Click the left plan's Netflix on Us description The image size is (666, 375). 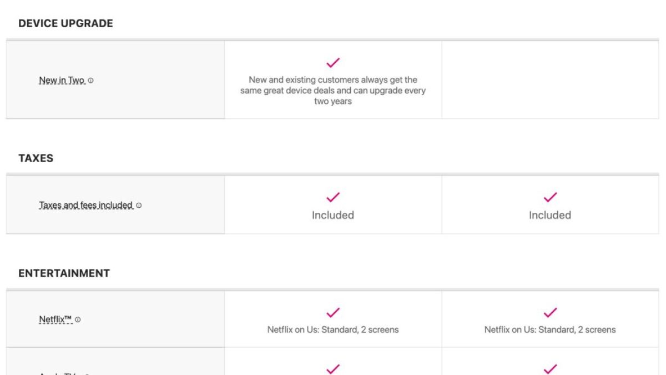coord(333,329)
